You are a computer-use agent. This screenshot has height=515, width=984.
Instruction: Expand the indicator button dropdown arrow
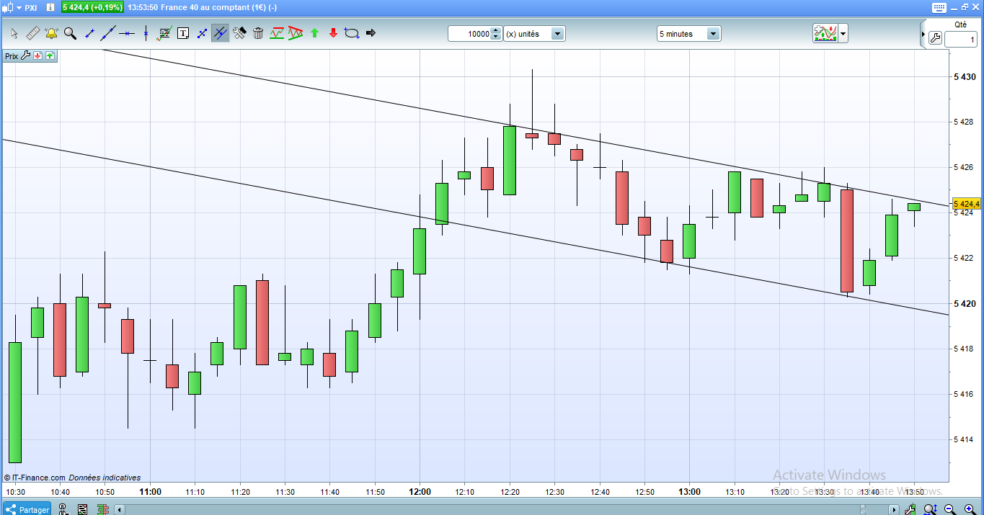(843, 33)
